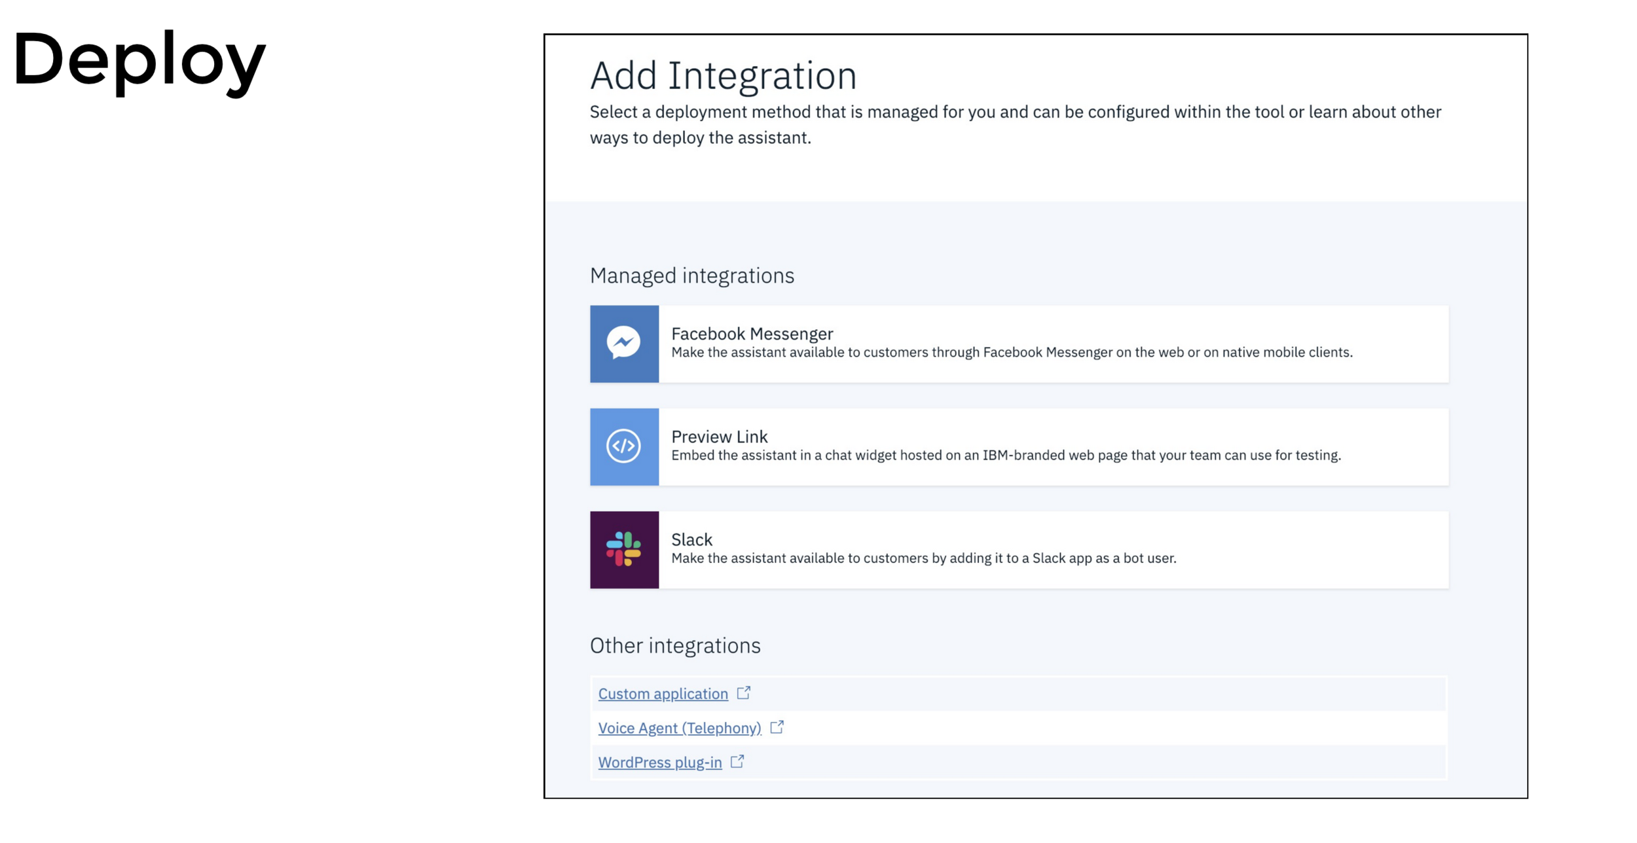Screen dimensions: 1637x843
Task: Click the Slack logo icon
Action: click(x=623, y=549)
